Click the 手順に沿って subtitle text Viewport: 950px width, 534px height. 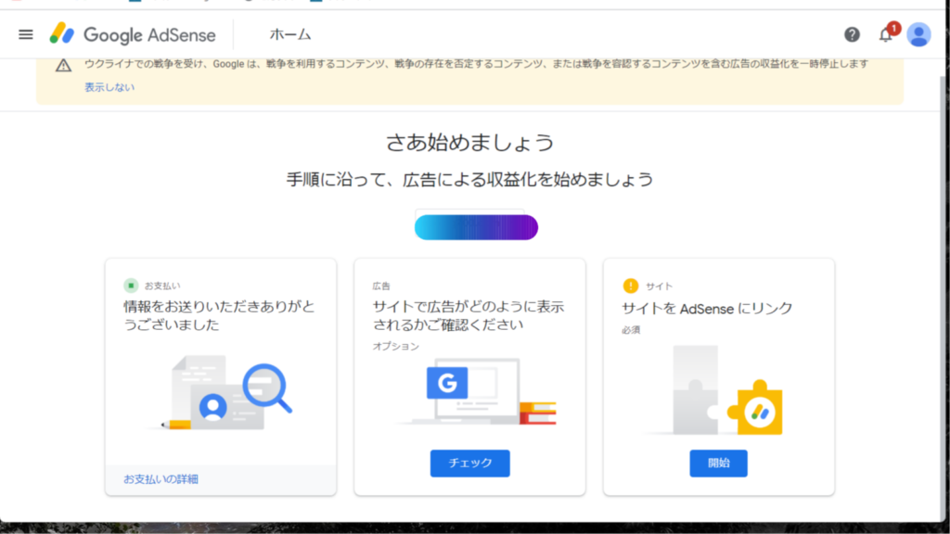pyautogui.click(x=470, y=180)
